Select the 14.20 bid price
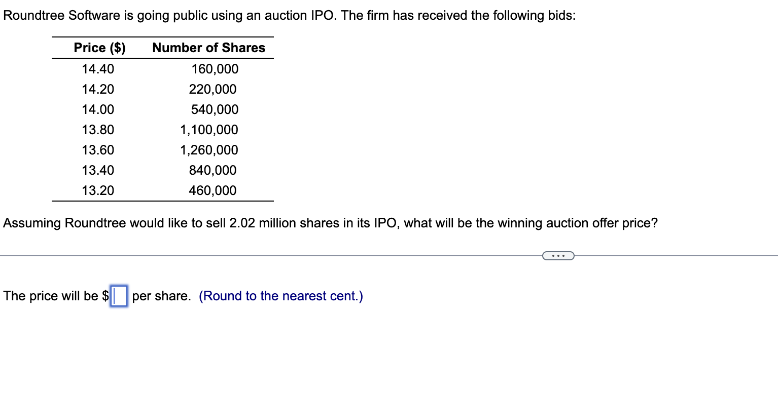778x393 pixels. 98,89
